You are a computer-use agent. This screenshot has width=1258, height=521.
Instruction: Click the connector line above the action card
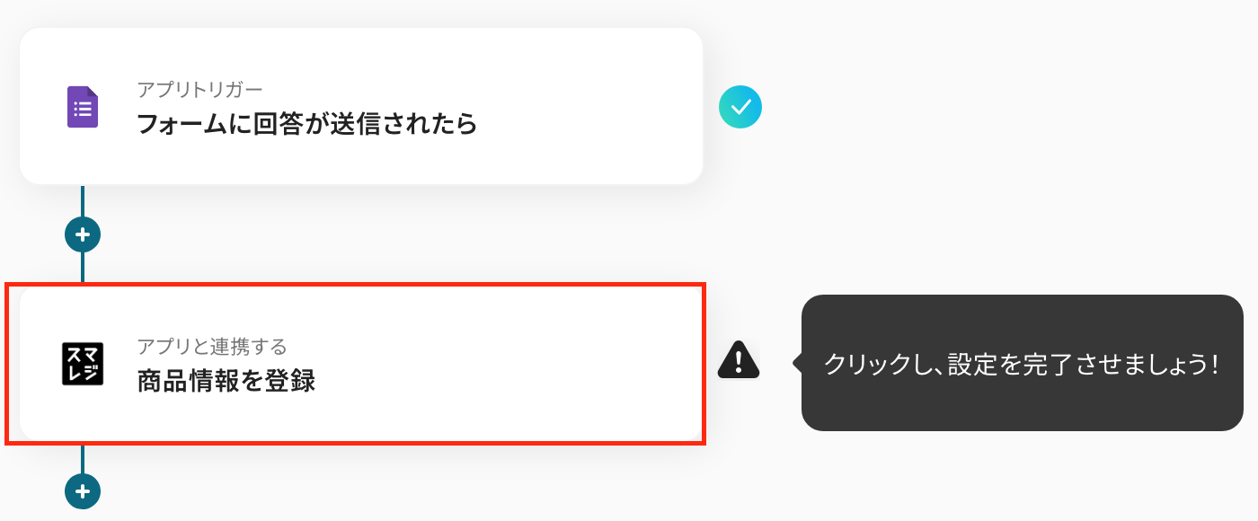pyautogui.click(x=83, y=268)
